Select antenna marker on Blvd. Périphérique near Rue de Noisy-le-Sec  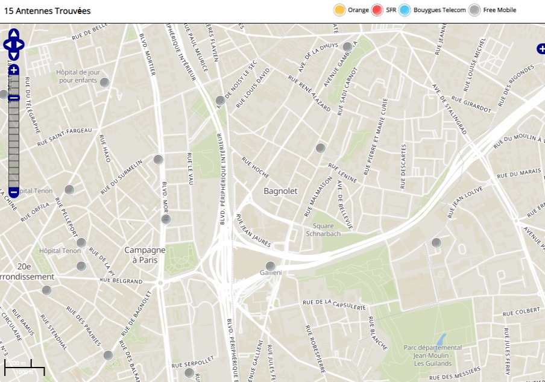220,101
